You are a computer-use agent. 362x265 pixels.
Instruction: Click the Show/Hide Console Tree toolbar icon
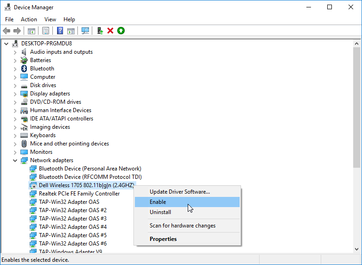point(31,31)
